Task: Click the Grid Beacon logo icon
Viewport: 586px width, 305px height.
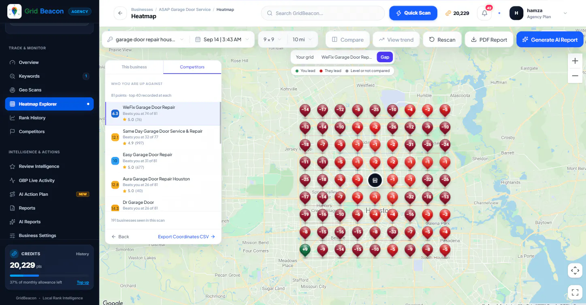Action: pyautogui.click(x=15, y=11)
